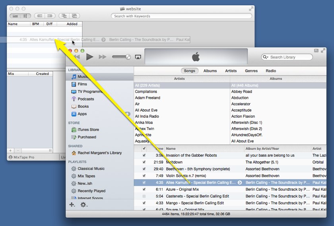
Task: Click Search with Keywords field in website window
Action: pyautogui.click(x=181, y=16)
